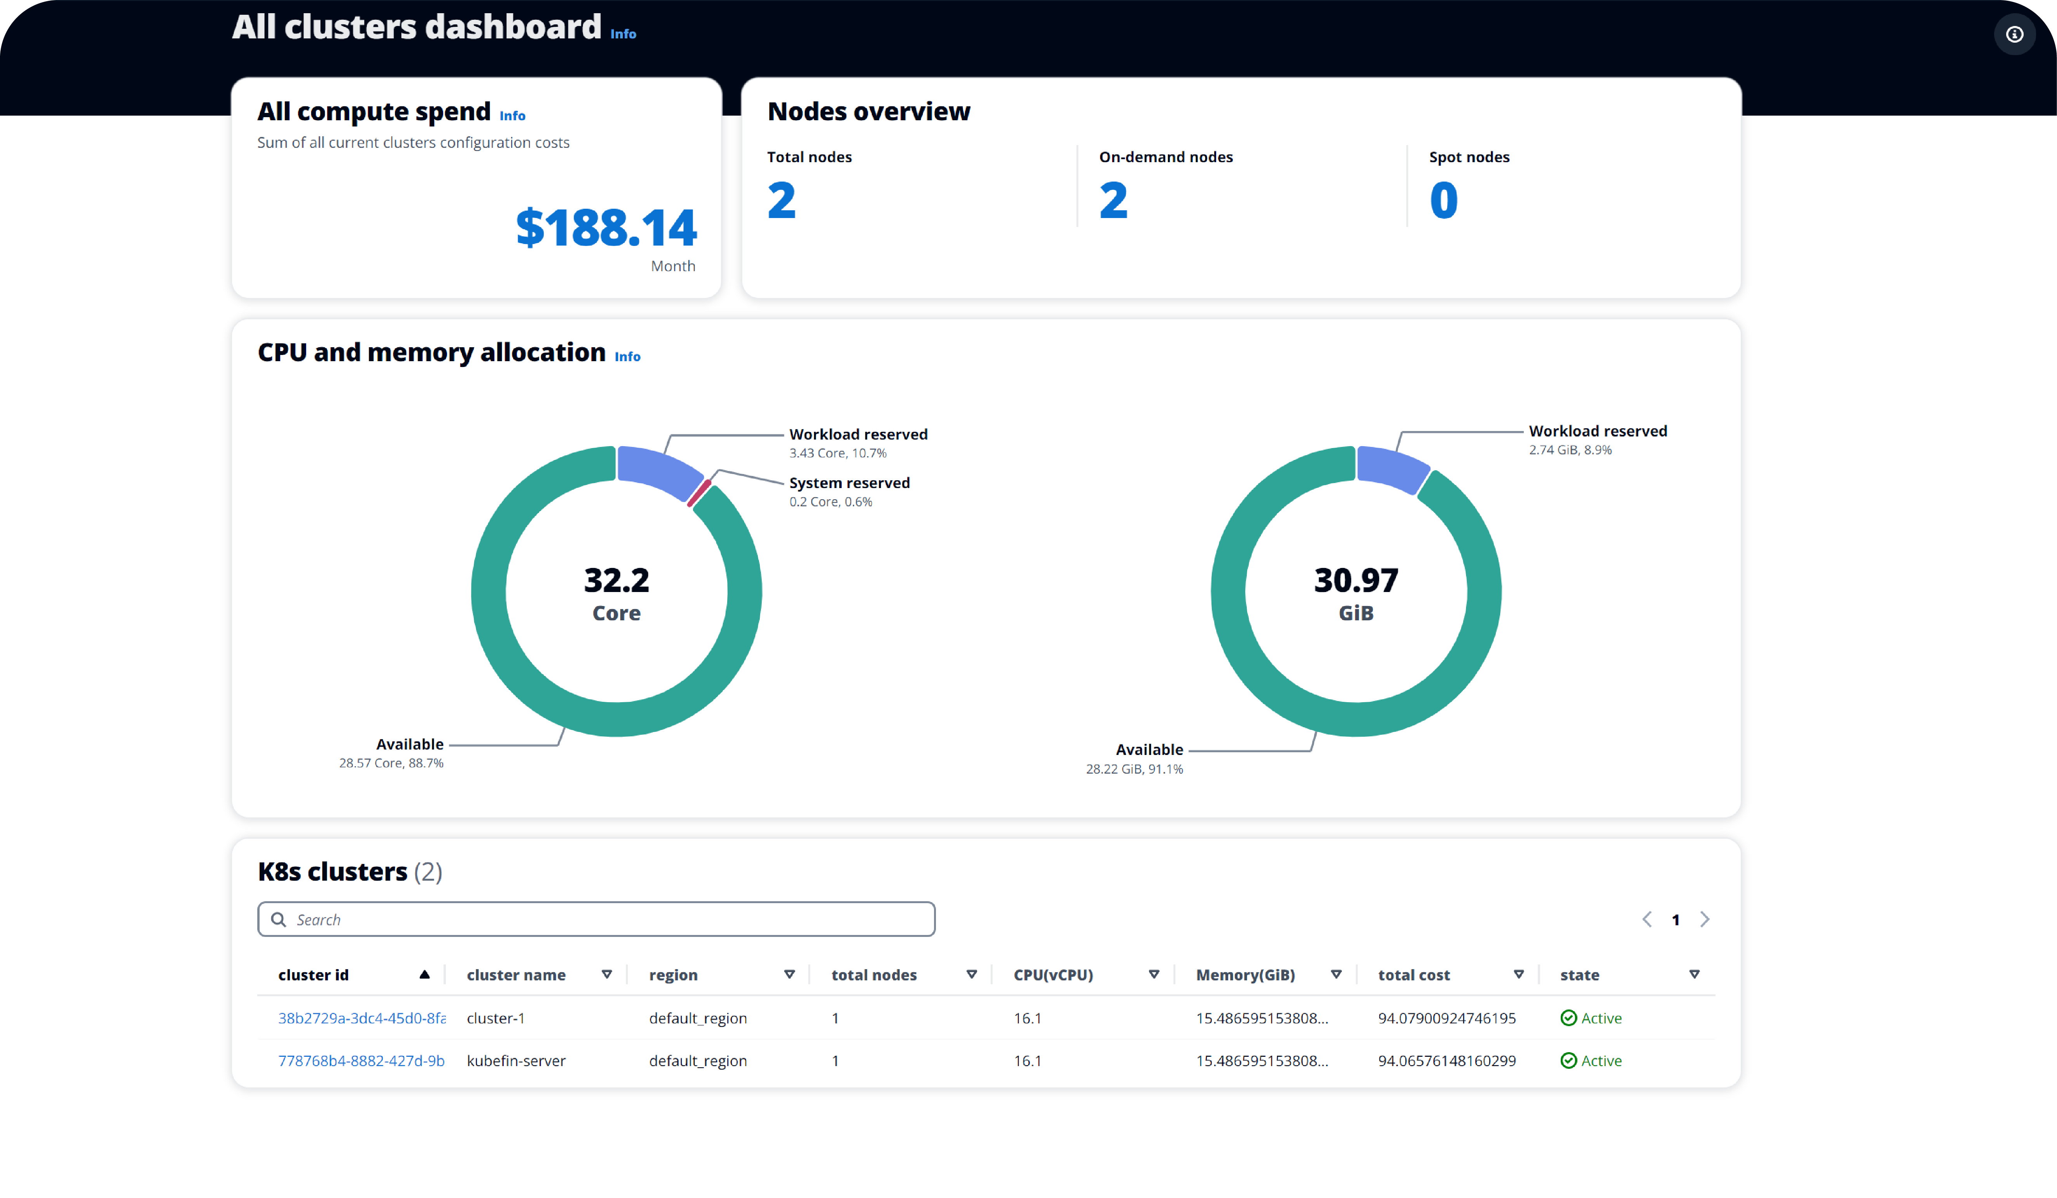Image resolution: width=2057 pixels, height=1198 pixels.
Task: Go to previous page with left chevron
Action: [x=1646, y=919]
